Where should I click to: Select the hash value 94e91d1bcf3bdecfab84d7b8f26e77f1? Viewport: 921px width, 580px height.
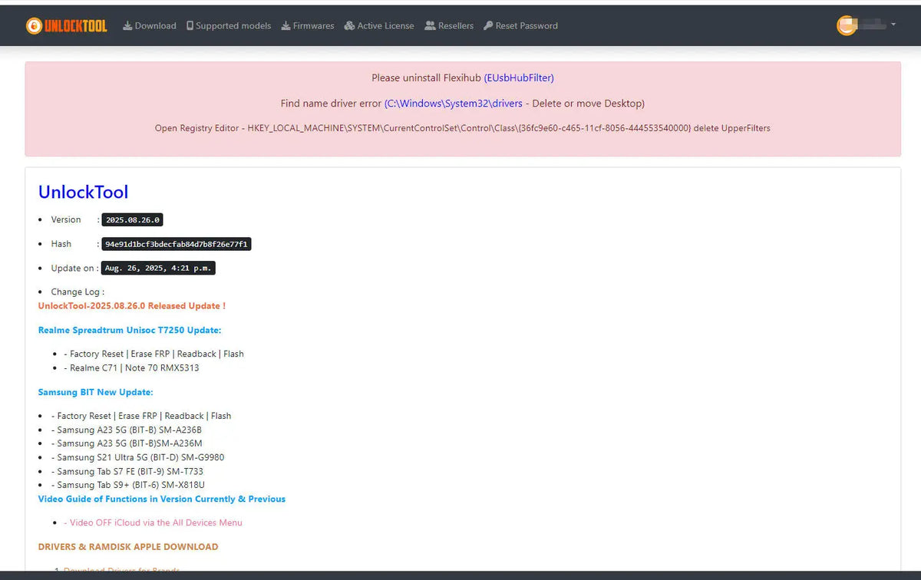pyautogui.click(x=177, y=244)
